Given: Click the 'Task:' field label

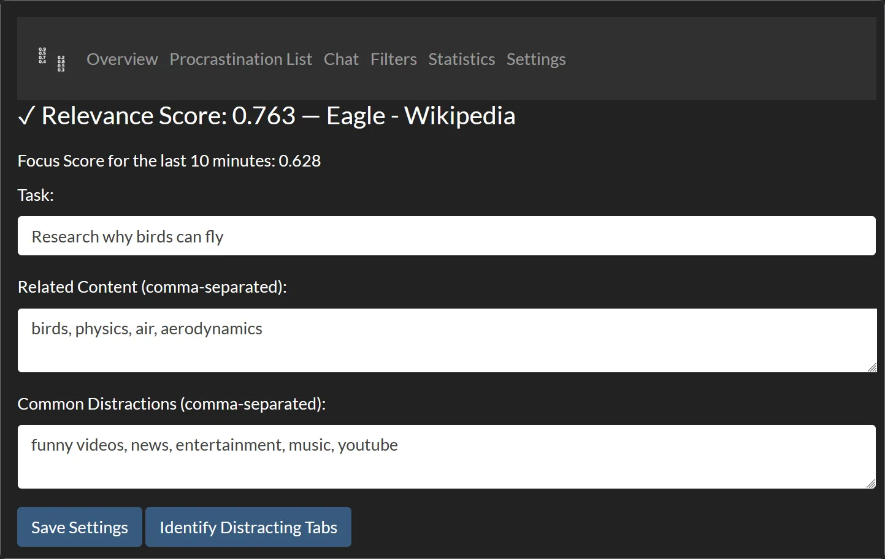Looking at the screenshot, I should [36, 195].
